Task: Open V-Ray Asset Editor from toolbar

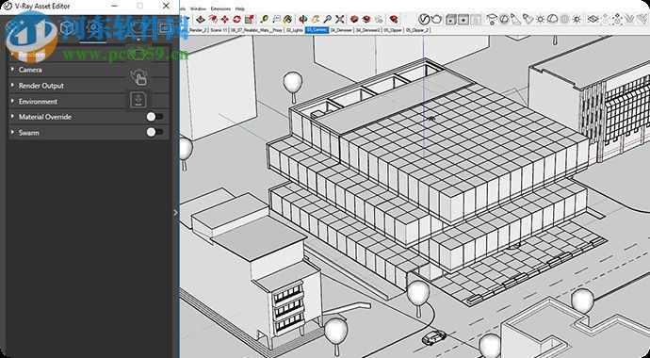Action: coord(424,19)
